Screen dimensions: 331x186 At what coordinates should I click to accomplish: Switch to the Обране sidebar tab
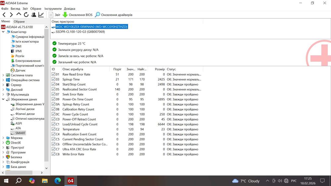(19, 21)
